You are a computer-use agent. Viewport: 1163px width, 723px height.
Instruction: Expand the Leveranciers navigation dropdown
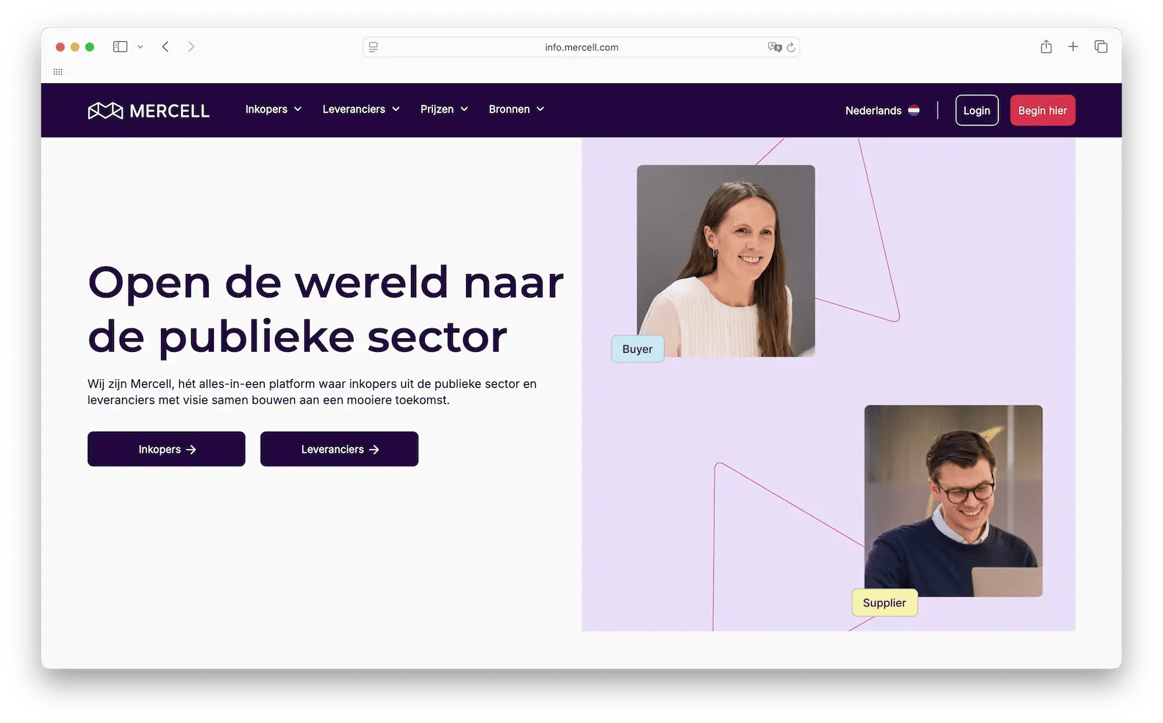click(361, 109)
